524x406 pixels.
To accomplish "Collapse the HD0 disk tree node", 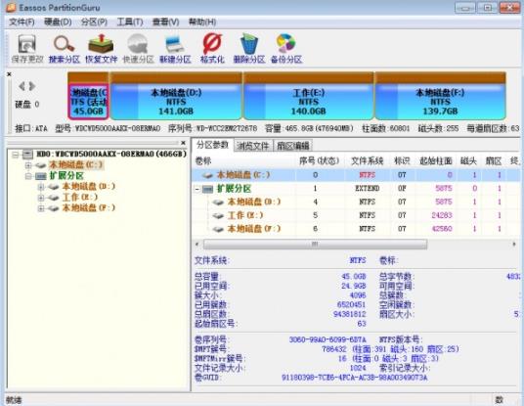I will pyautogui.click(x=15, y=155).
